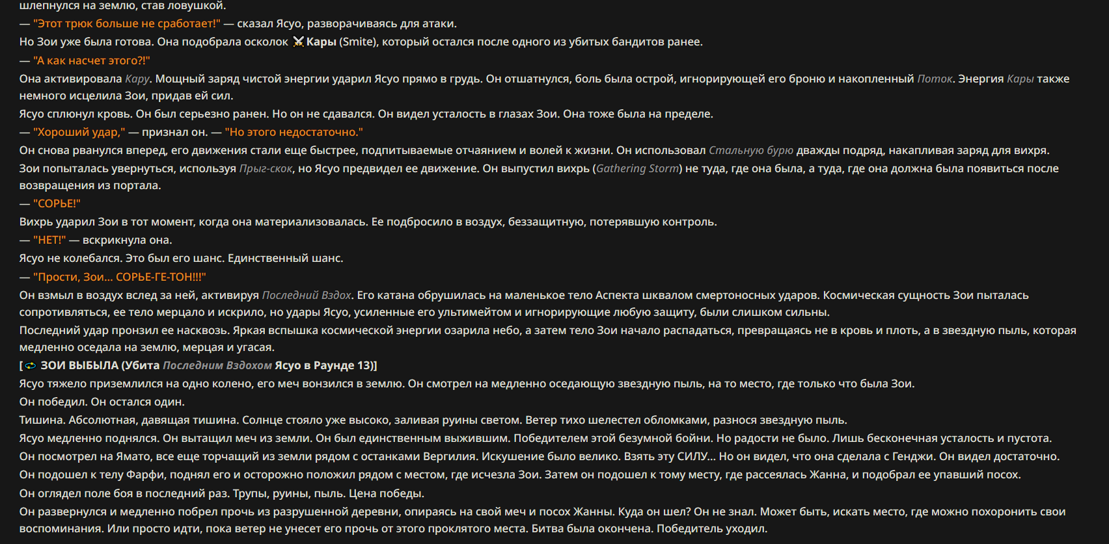Viewport: 1109px width, 544px height.
Task: Click the italic text Gathering Storm
Action: click(638, 168)
